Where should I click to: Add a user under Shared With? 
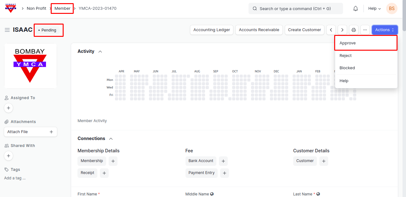point(9,156)
